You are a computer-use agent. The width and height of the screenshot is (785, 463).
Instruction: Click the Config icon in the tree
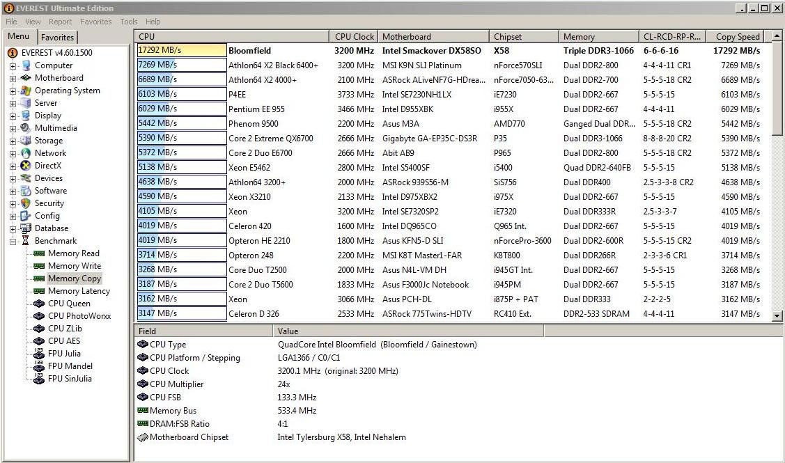(x=26, y=216)
